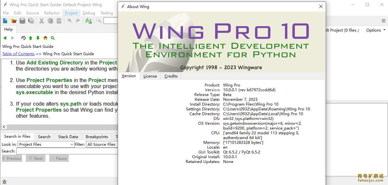The image size is (388, 185).
Task: Select the Help tab
Action: pos(9,29)
